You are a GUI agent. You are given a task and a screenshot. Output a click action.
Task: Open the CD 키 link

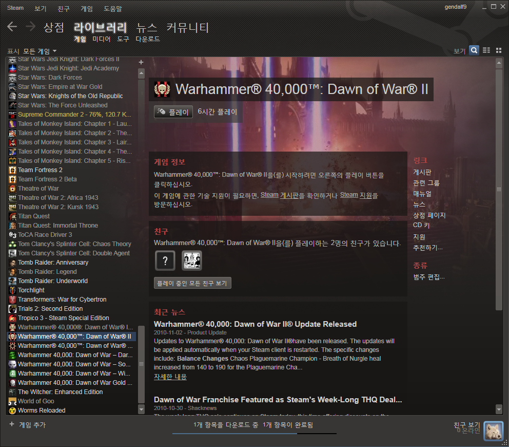421,225
